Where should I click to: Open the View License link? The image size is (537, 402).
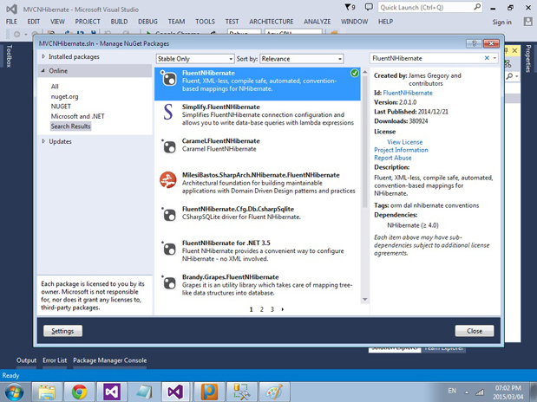click(x=405, y=142)
